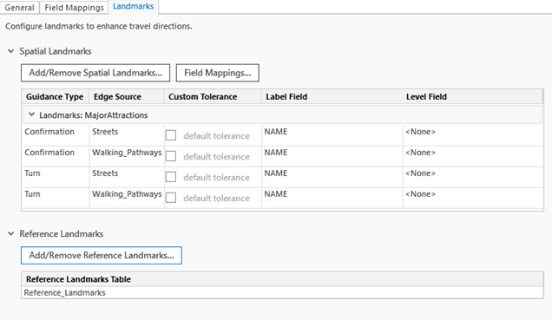Collapse the Spatial Landmarks section

click(11, 51)
